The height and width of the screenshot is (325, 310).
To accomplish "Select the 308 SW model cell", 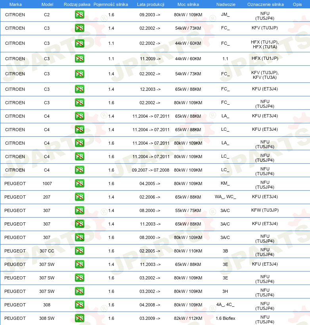I will (47, 318).
